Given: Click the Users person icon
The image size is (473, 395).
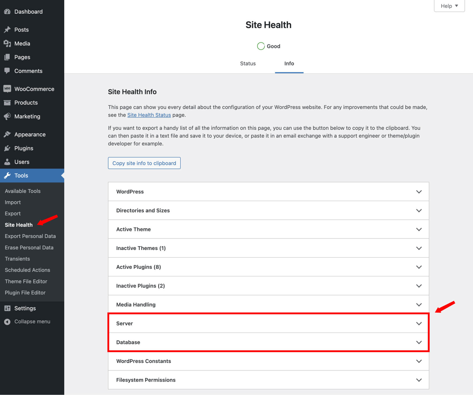Looking at the screenshot, I should coord(7,162).
